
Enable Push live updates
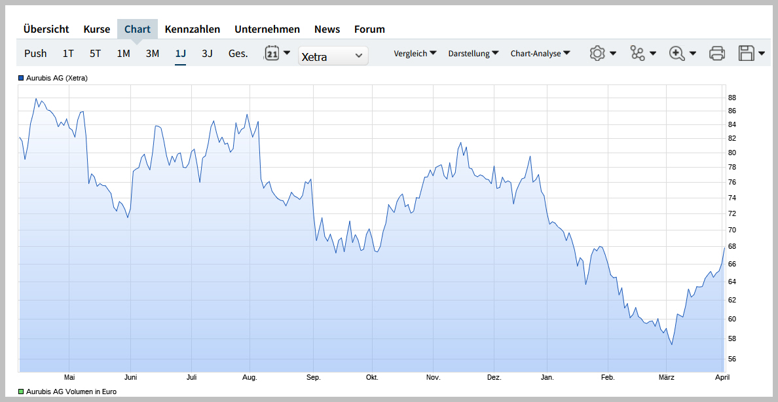[35, 53]
